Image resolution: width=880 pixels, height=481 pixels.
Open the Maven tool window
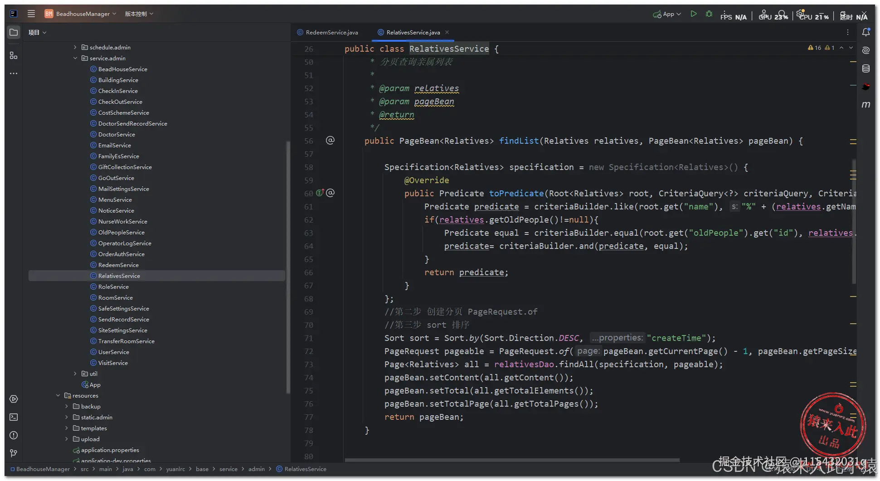[866, 105]
